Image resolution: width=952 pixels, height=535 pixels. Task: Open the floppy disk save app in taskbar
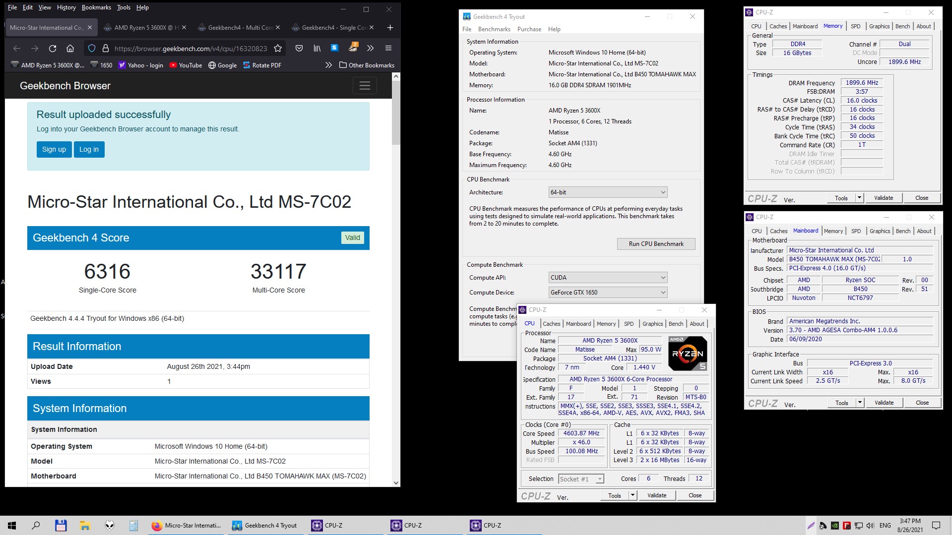pos(61,525)
